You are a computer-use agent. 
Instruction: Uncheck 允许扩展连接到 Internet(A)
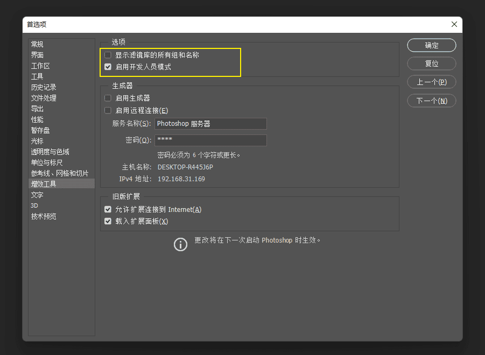coord(108,209)
